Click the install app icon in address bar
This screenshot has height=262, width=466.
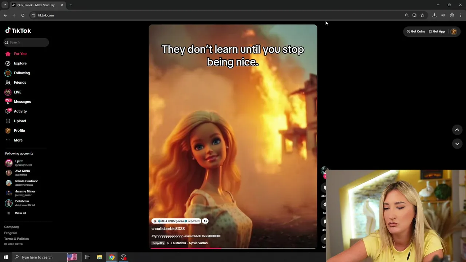pyautogui.click(x=414, y=15)
